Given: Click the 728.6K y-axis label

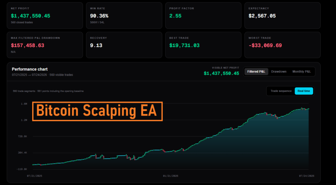Looking at the screenshot, I should click(x=23, y=136).
